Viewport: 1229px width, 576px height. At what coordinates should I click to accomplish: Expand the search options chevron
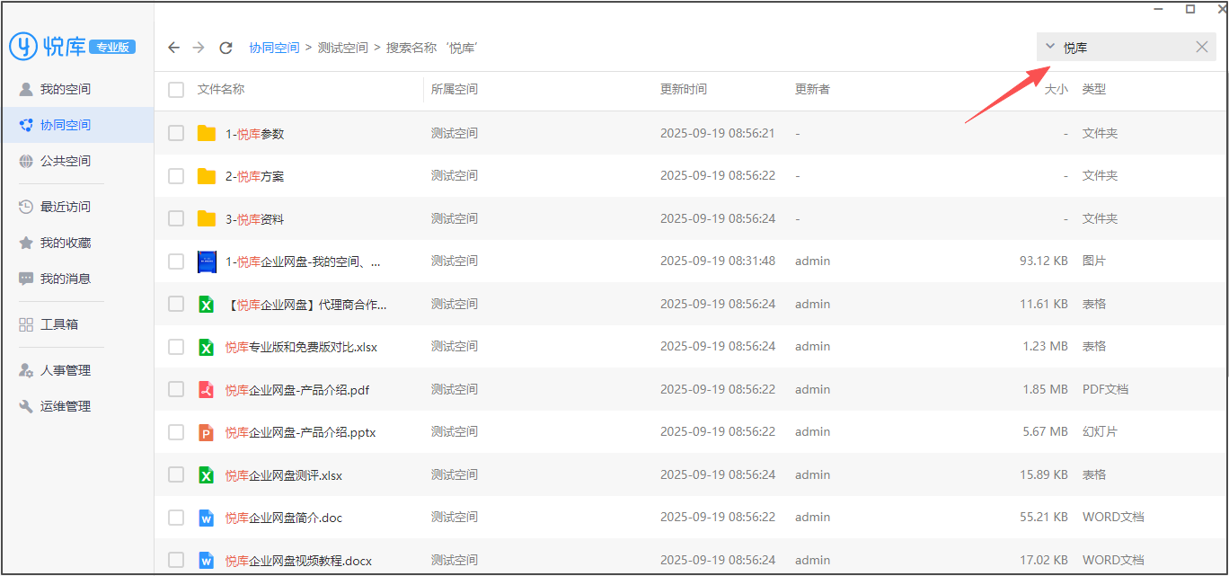1049,47
